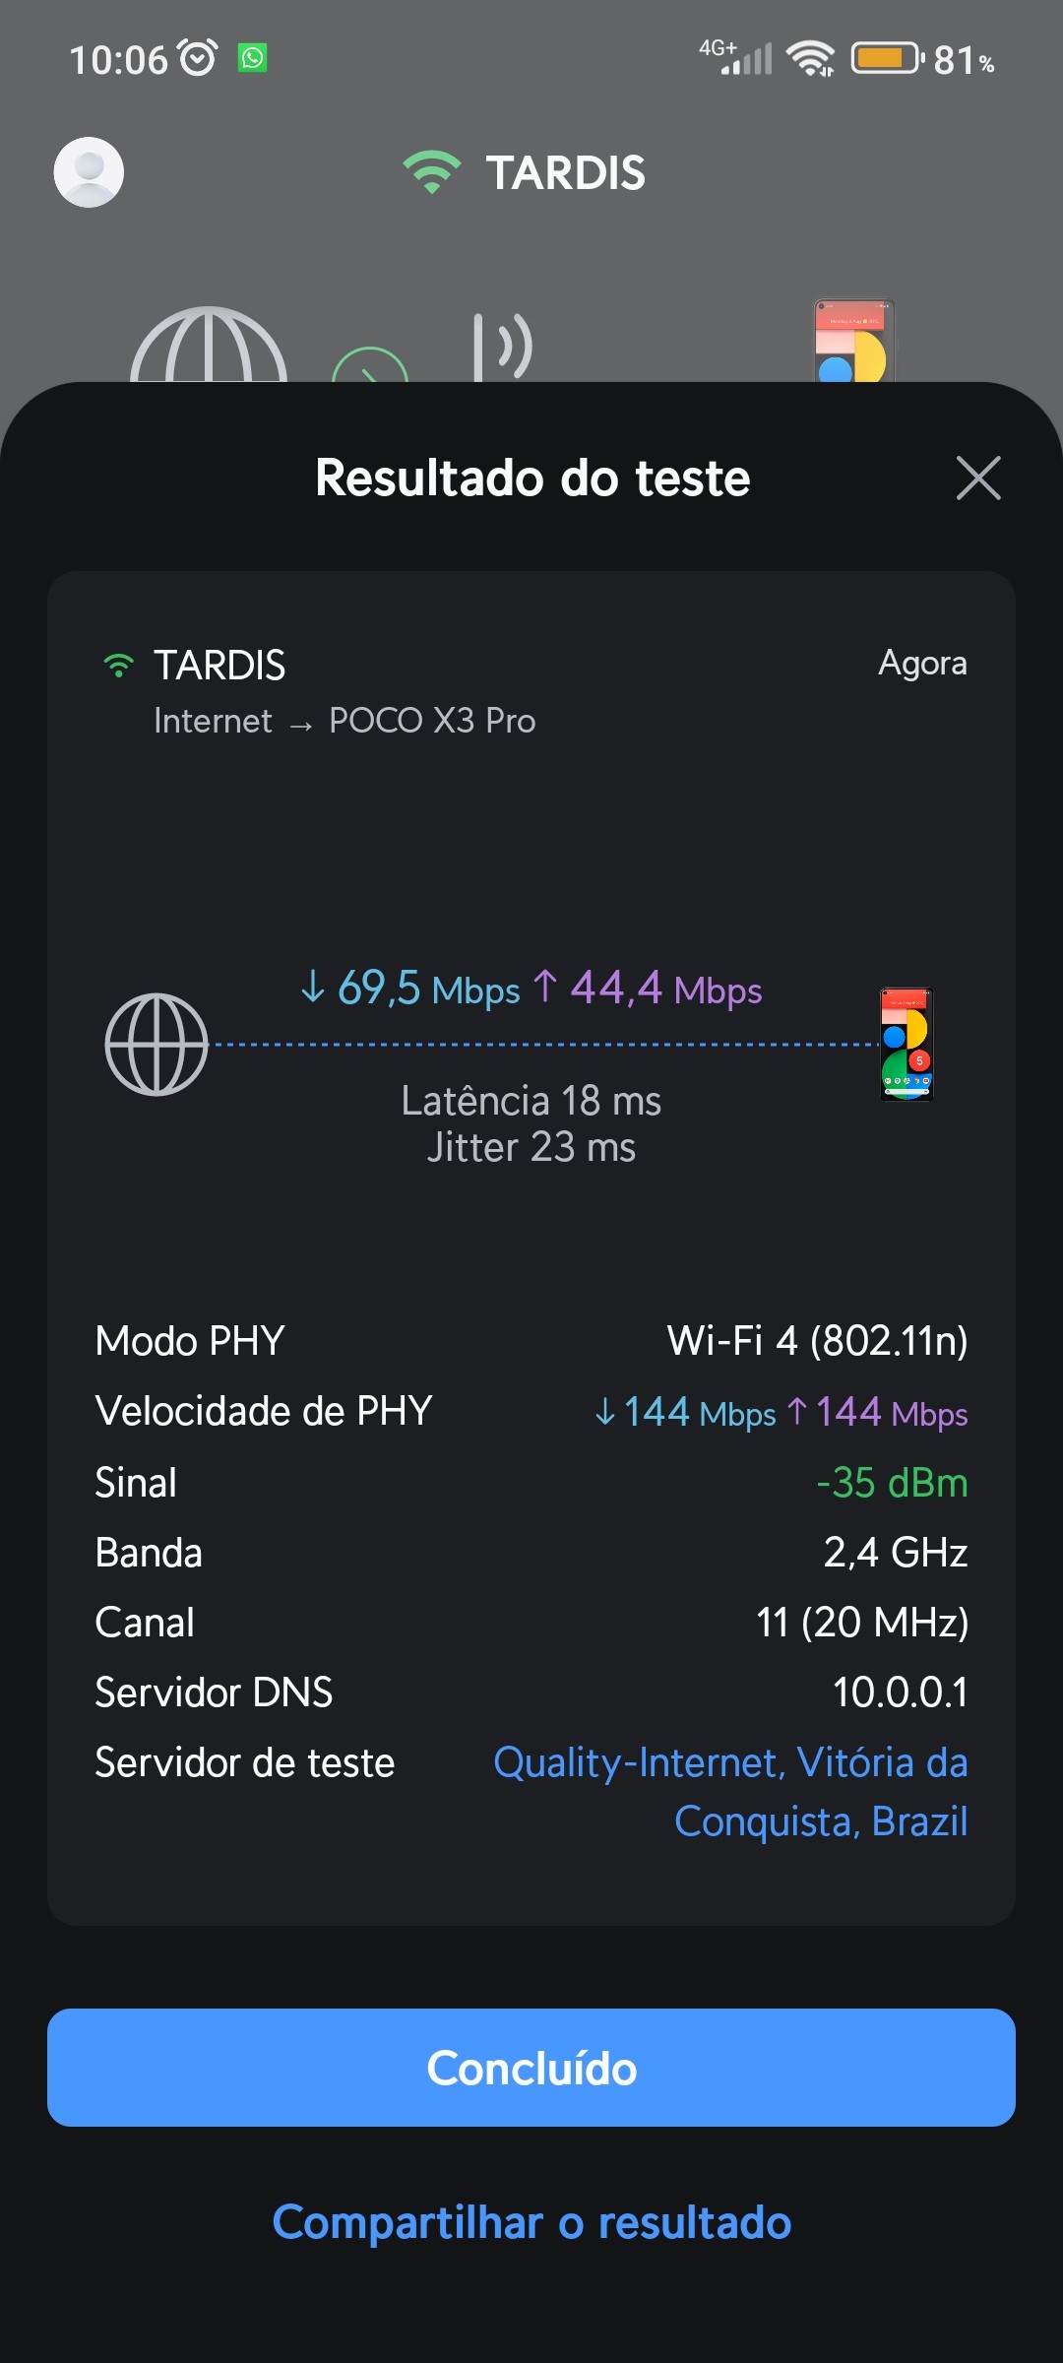Tap the globe internet icon in result card
Image resolution: width=1063 pixels, height=2363 pixels.
(156, 1045)
